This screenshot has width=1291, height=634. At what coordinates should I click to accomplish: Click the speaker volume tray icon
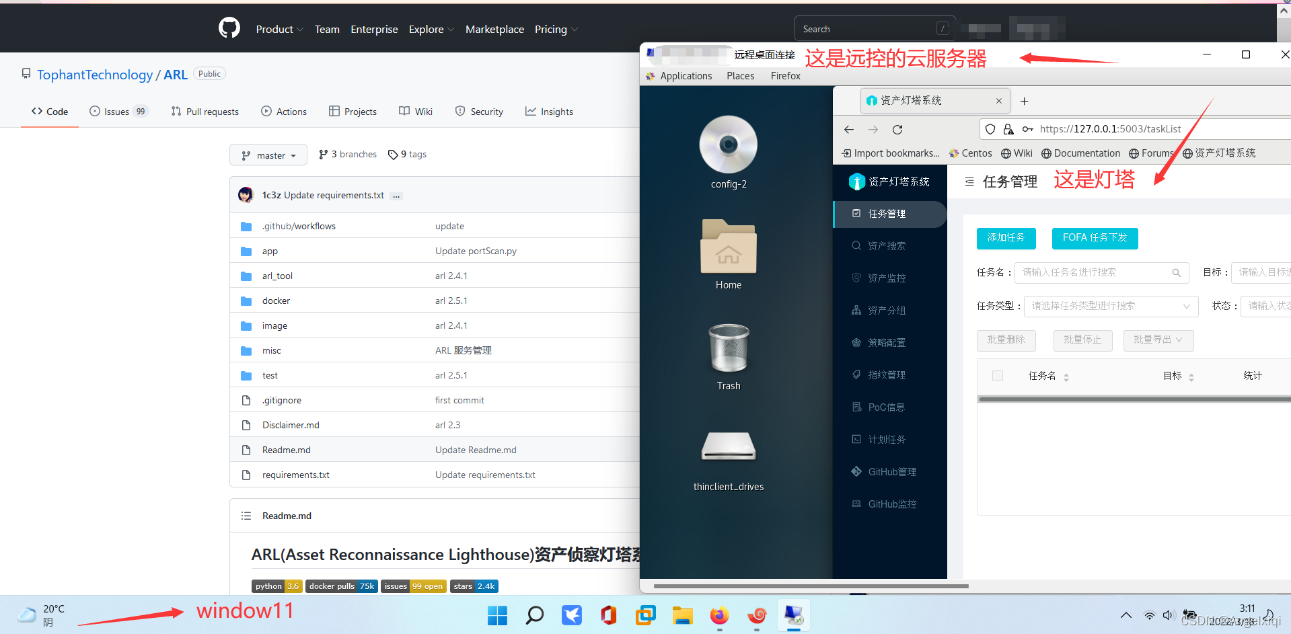coord(1169,615)
